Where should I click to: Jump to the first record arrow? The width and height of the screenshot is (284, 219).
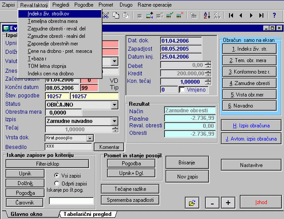[x=231, y=15]
